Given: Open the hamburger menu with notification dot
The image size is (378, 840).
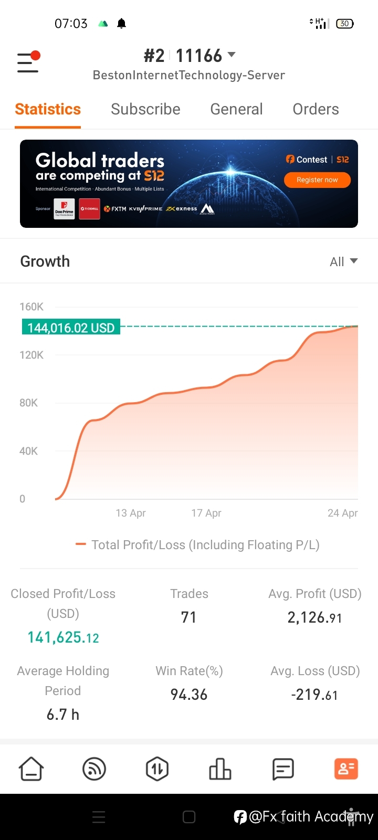Looking at the screenshot, I should tap(28, 62).
